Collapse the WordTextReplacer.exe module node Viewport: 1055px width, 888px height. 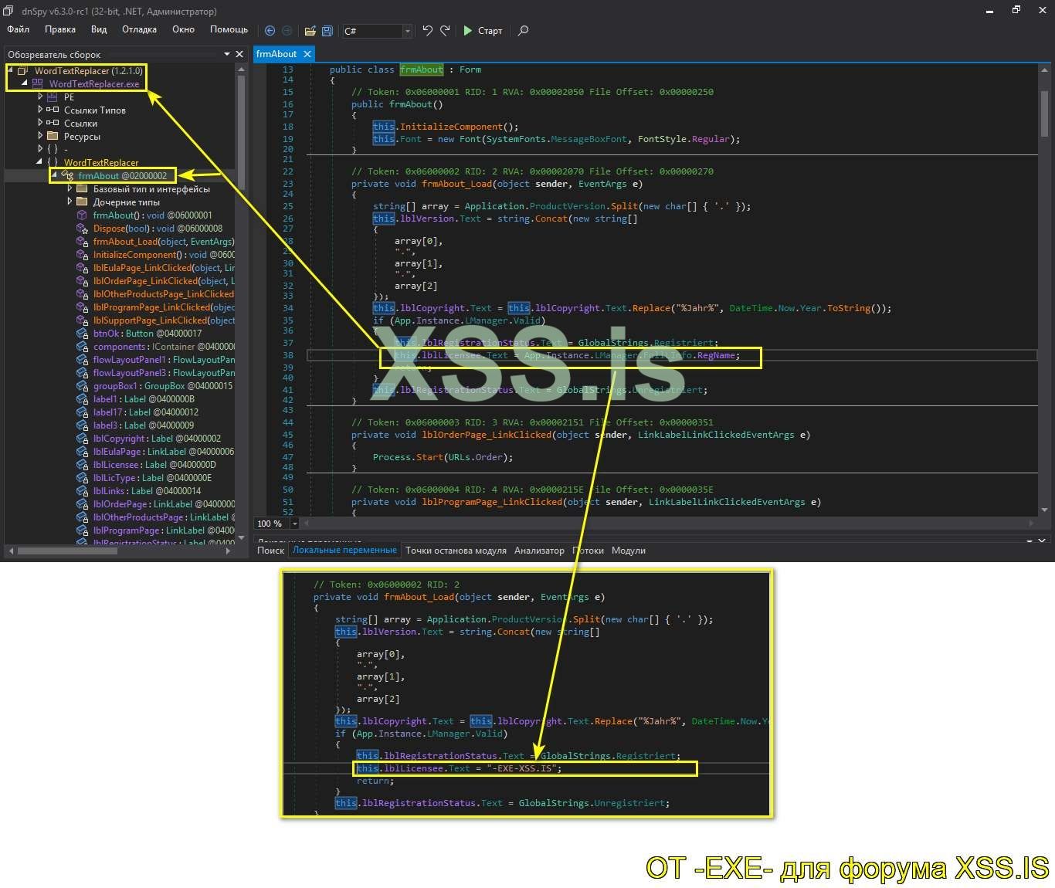coord(24,83)
